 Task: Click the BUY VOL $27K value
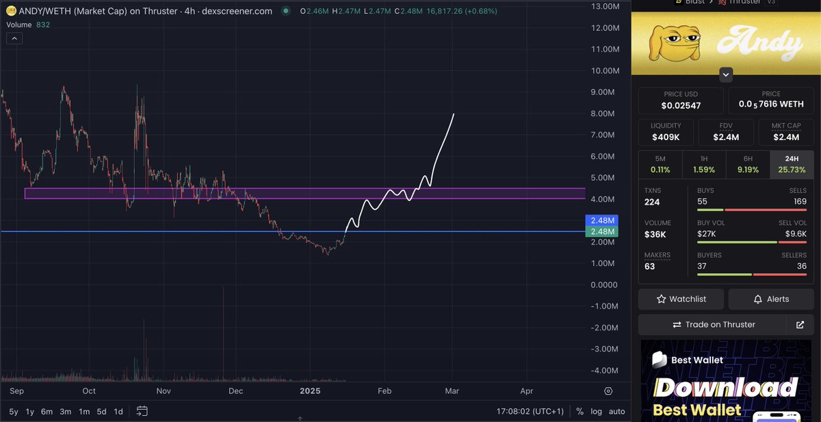click(706, 234)
